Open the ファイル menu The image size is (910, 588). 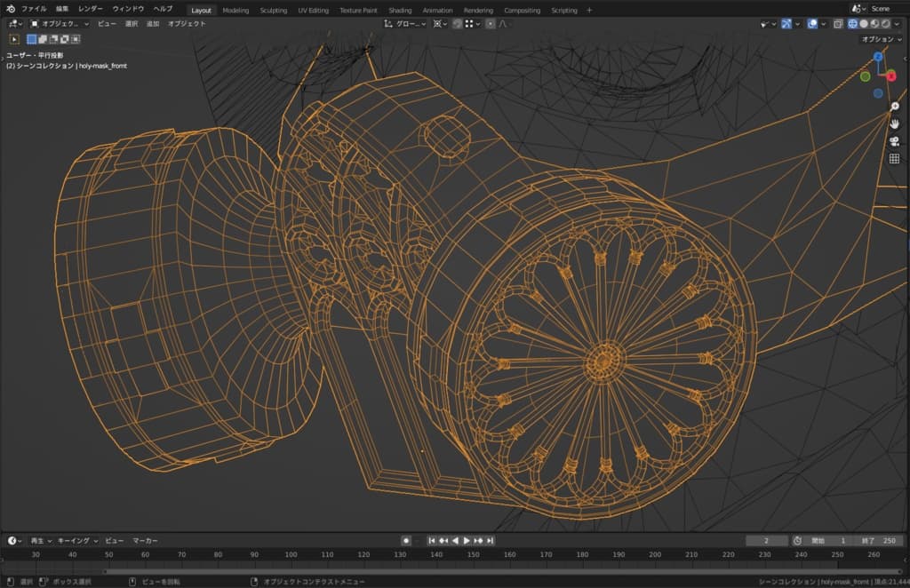pyautogui.click(x=34, y=9)
